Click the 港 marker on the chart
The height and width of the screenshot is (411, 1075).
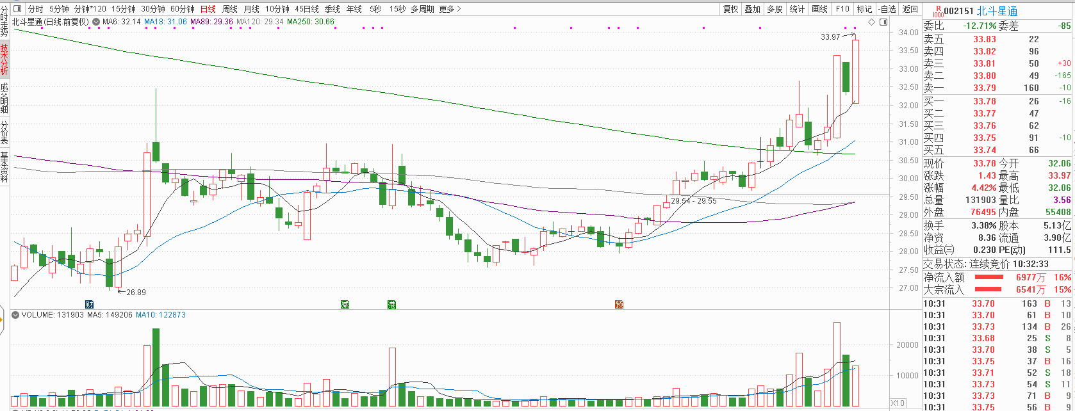click(x=391, y=304)
